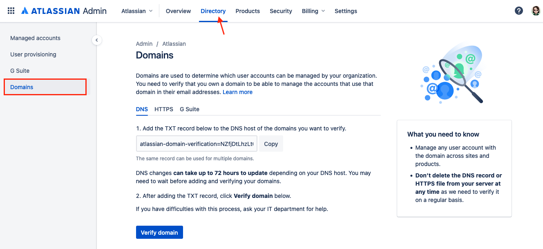Open the help question mark icon

519,10
